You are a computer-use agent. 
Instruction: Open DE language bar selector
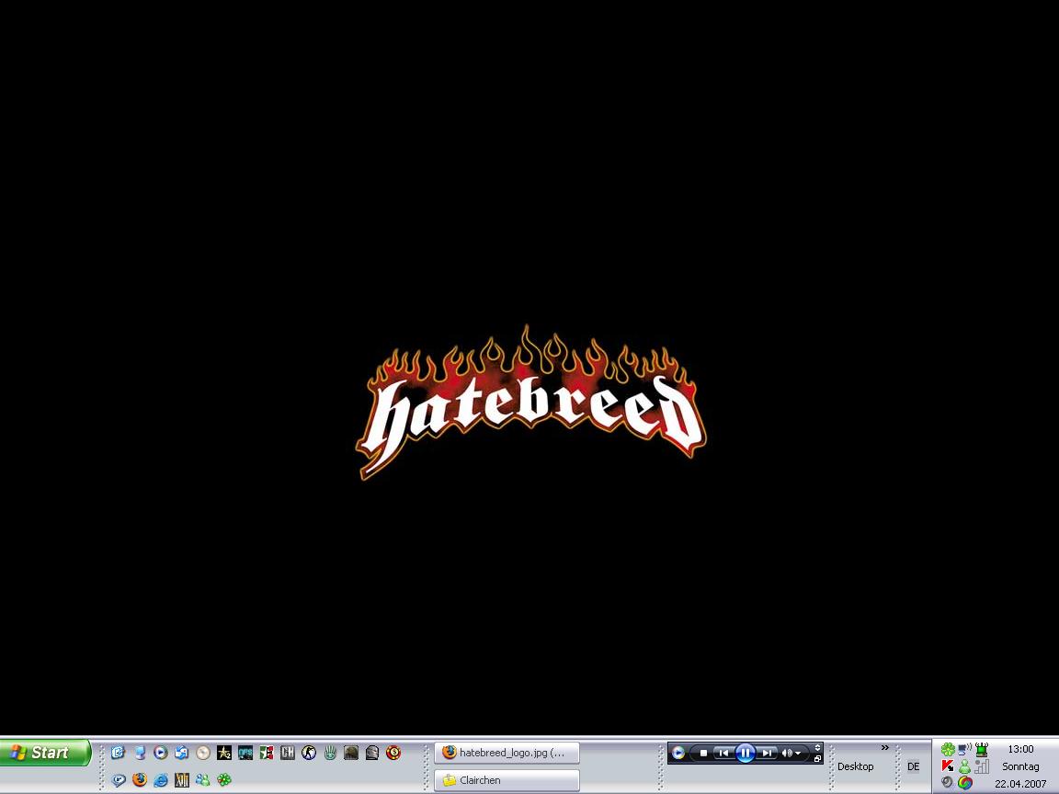click(913, 766)
